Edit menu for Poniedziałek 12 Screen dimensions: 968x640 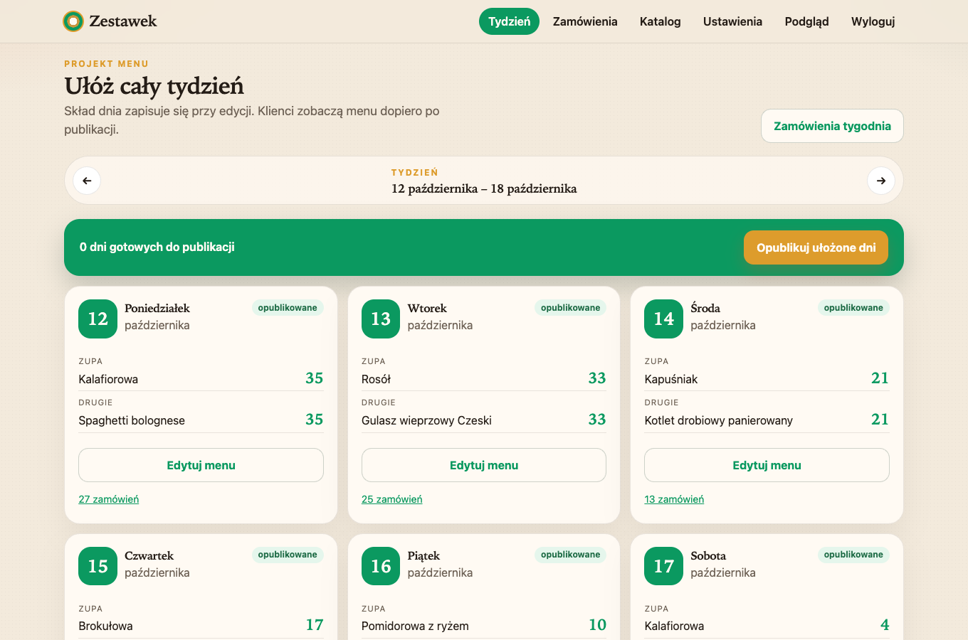point(201,465)
